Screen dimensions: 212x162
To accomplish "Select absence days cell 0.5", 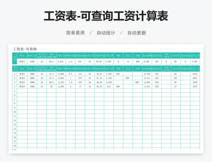I will click(x=70, y=74).
